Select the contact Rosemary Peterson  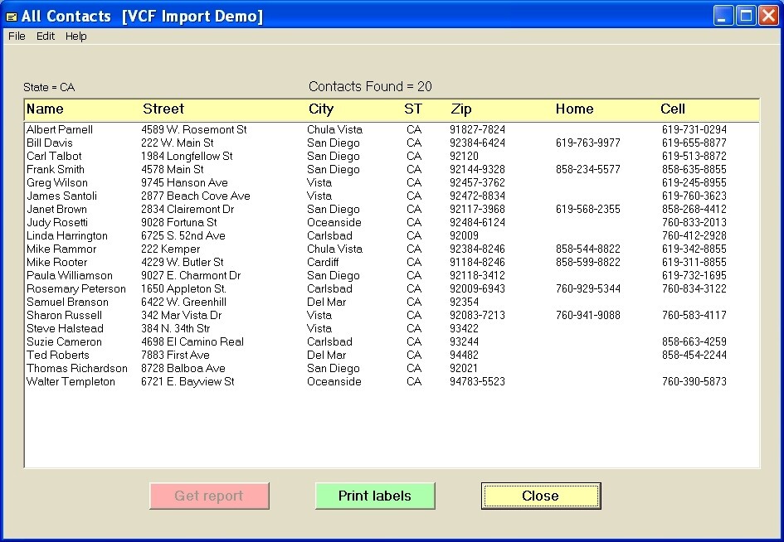click(76, 288)
